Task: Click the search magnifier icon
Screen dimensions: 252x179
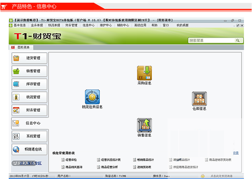Action: (x=238, y=41)
